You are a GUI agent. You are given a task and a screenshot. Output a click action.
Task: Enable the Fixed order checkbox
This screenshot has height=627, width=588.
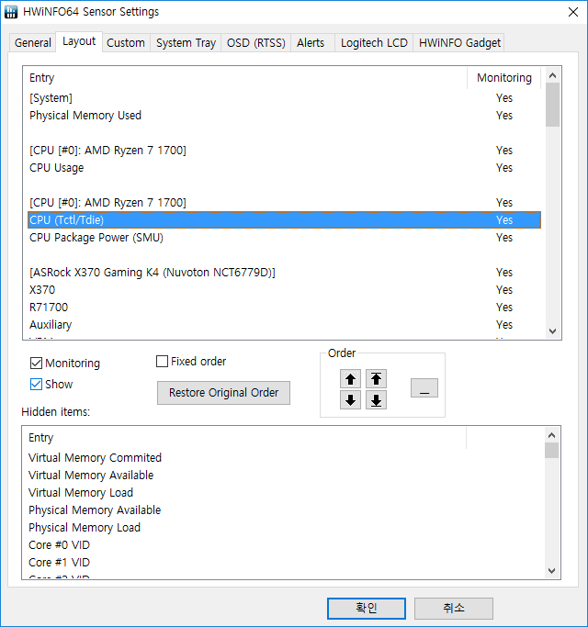163,362
